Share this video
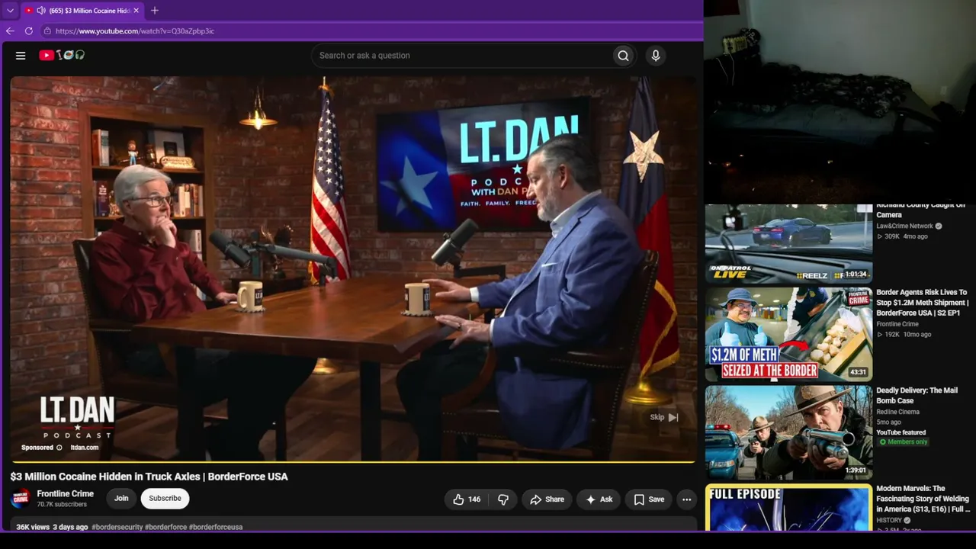Viewport: 976px width, 549px height. 547,499
